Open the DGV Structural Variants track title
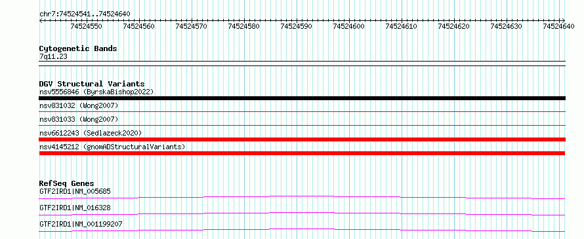 point(92,84)
